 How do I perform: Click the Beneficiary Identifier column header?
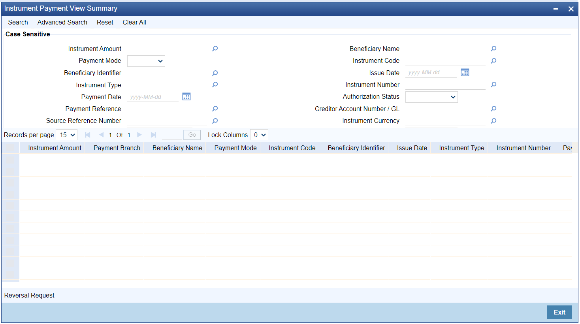tap(356, 148)
